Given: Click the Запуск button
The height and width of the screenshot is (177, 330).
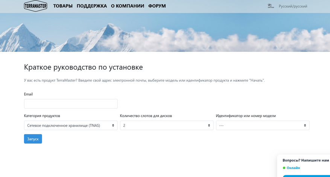Looking at the screenshot, I should [x=33, y=139].
